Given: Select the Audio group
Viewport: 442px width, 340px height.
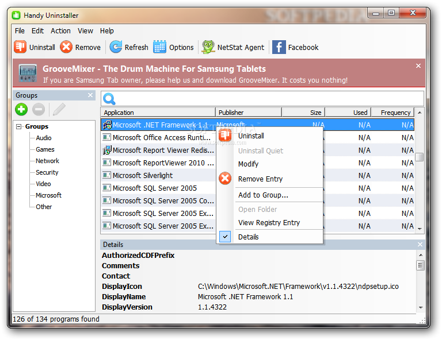Looking at the screenshot, I should point(44,138).
